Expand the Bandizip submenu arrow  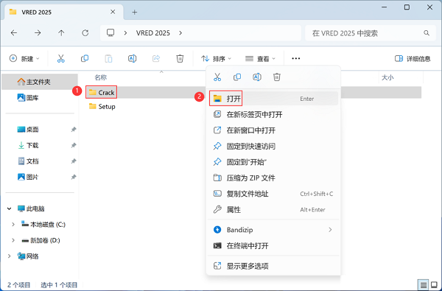coord(330,230)
